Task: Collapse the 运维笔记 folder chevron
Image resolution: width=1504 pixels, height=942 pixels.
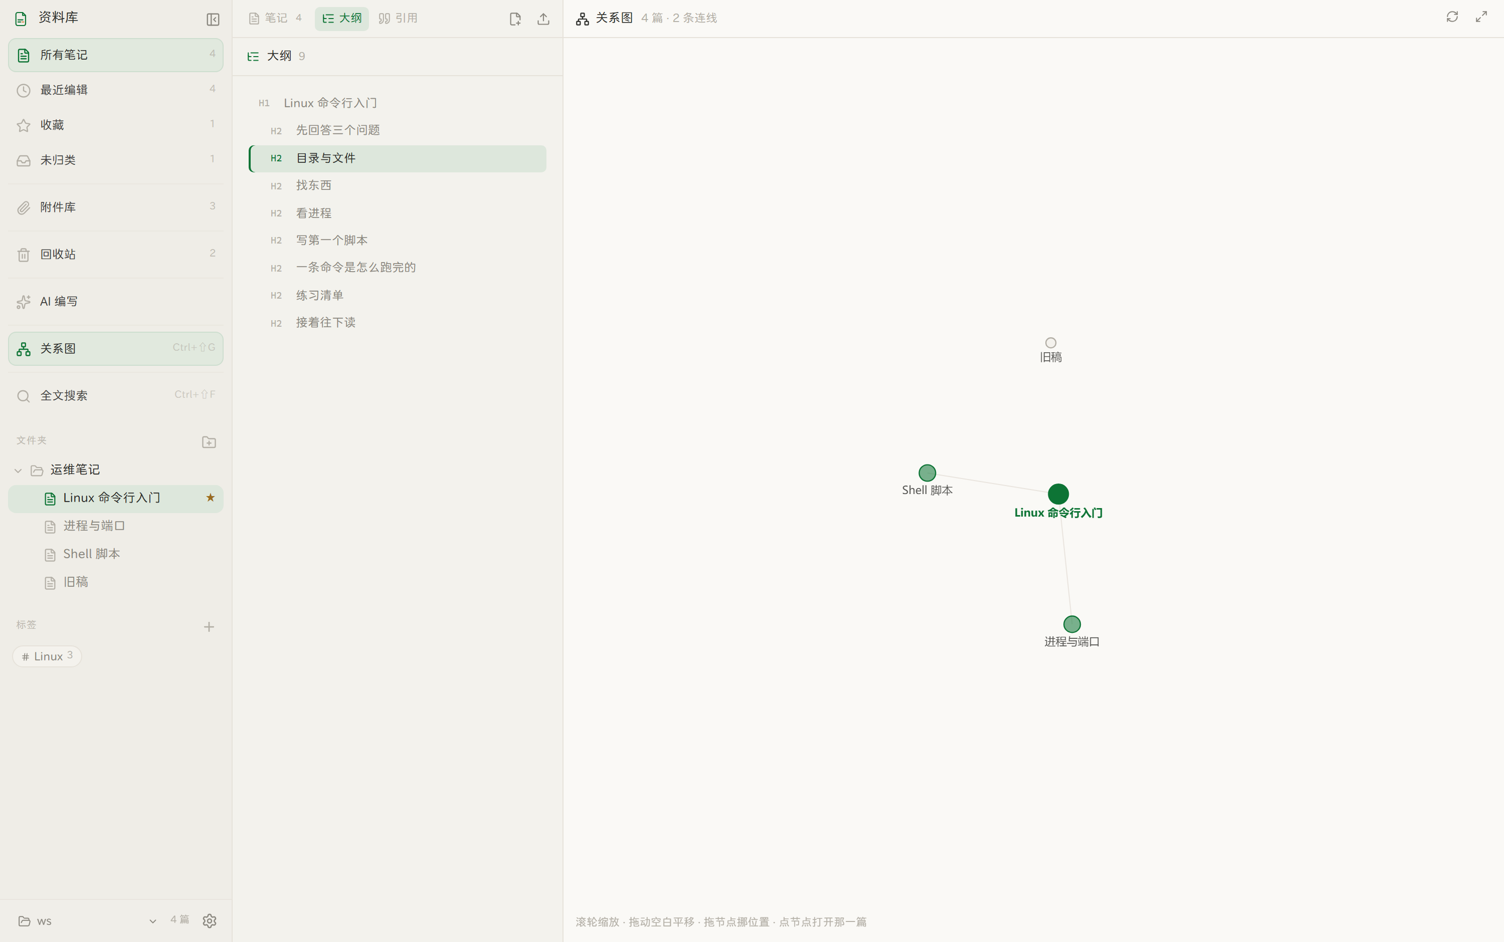Action: pyautogui.click(x=18, y=470)
